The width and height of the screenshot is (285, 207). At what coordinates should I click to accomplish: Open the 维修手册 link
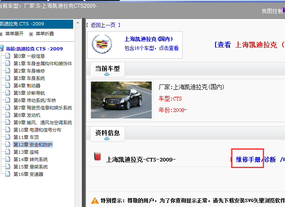(x=248, y=159)
